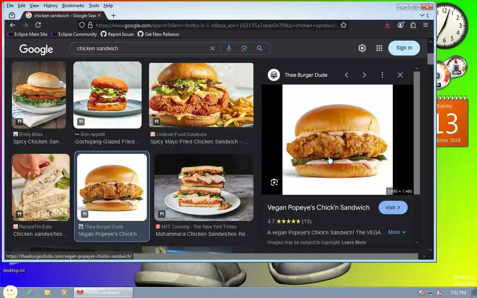Open the Tools menu
This screenshot has height=298, width=477.
(x=94, y=6)
